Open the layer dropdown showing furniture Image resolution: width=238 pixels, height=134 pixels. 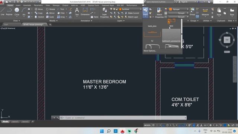130,9
